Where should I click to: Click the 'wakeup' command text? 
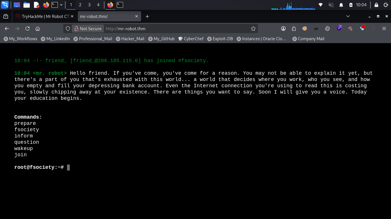pyautogui.click(x=23, y=149)
